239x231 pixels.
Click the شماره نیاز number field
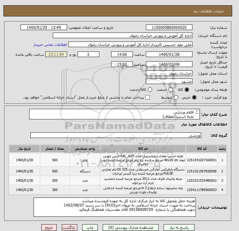[x=169, y=27]
